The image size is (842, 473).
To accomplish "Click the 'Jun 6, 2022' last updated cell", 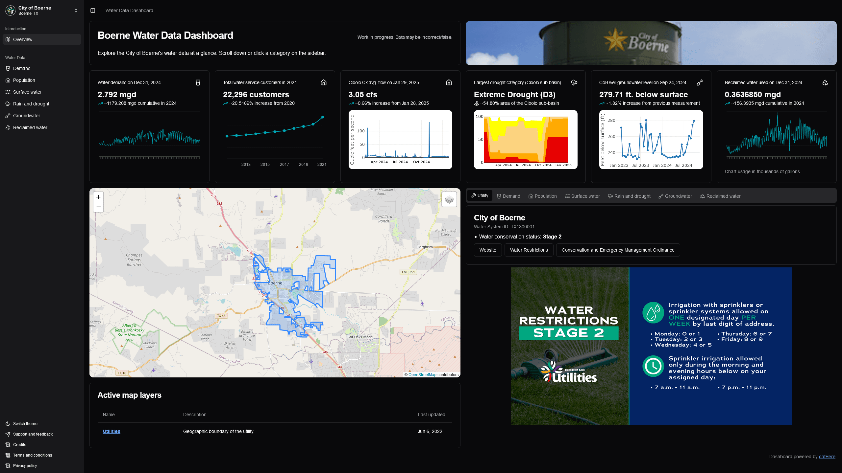I will point(430,431).
